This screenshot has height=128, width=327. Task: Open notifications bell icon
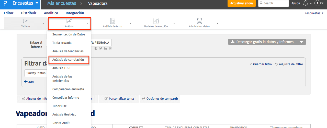(x=306, y=3)
